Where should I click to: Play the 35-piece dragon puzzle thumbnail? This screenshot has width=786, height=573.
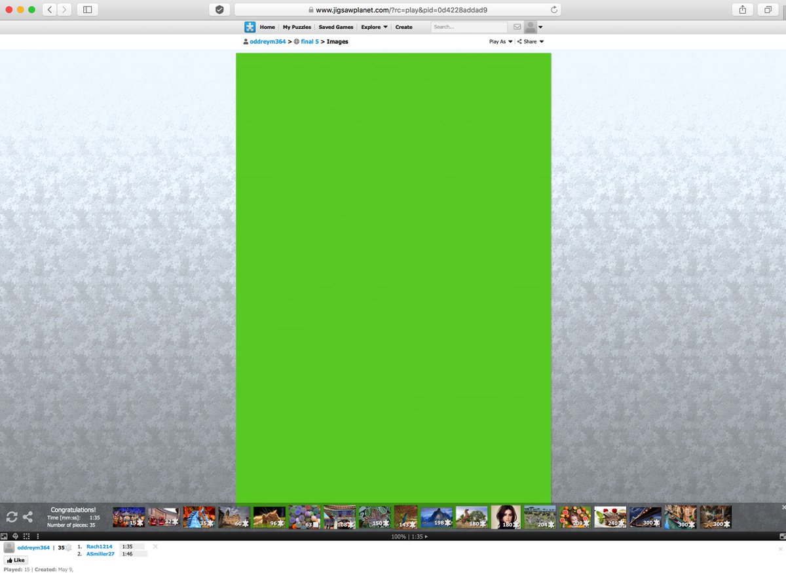click(199, 517)
